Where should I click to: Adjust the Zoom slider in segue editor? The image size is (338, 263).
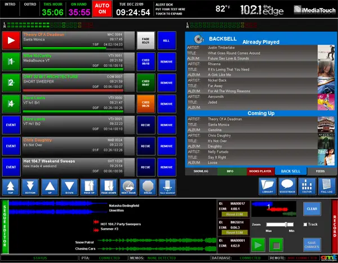click(x=280, y=224)
